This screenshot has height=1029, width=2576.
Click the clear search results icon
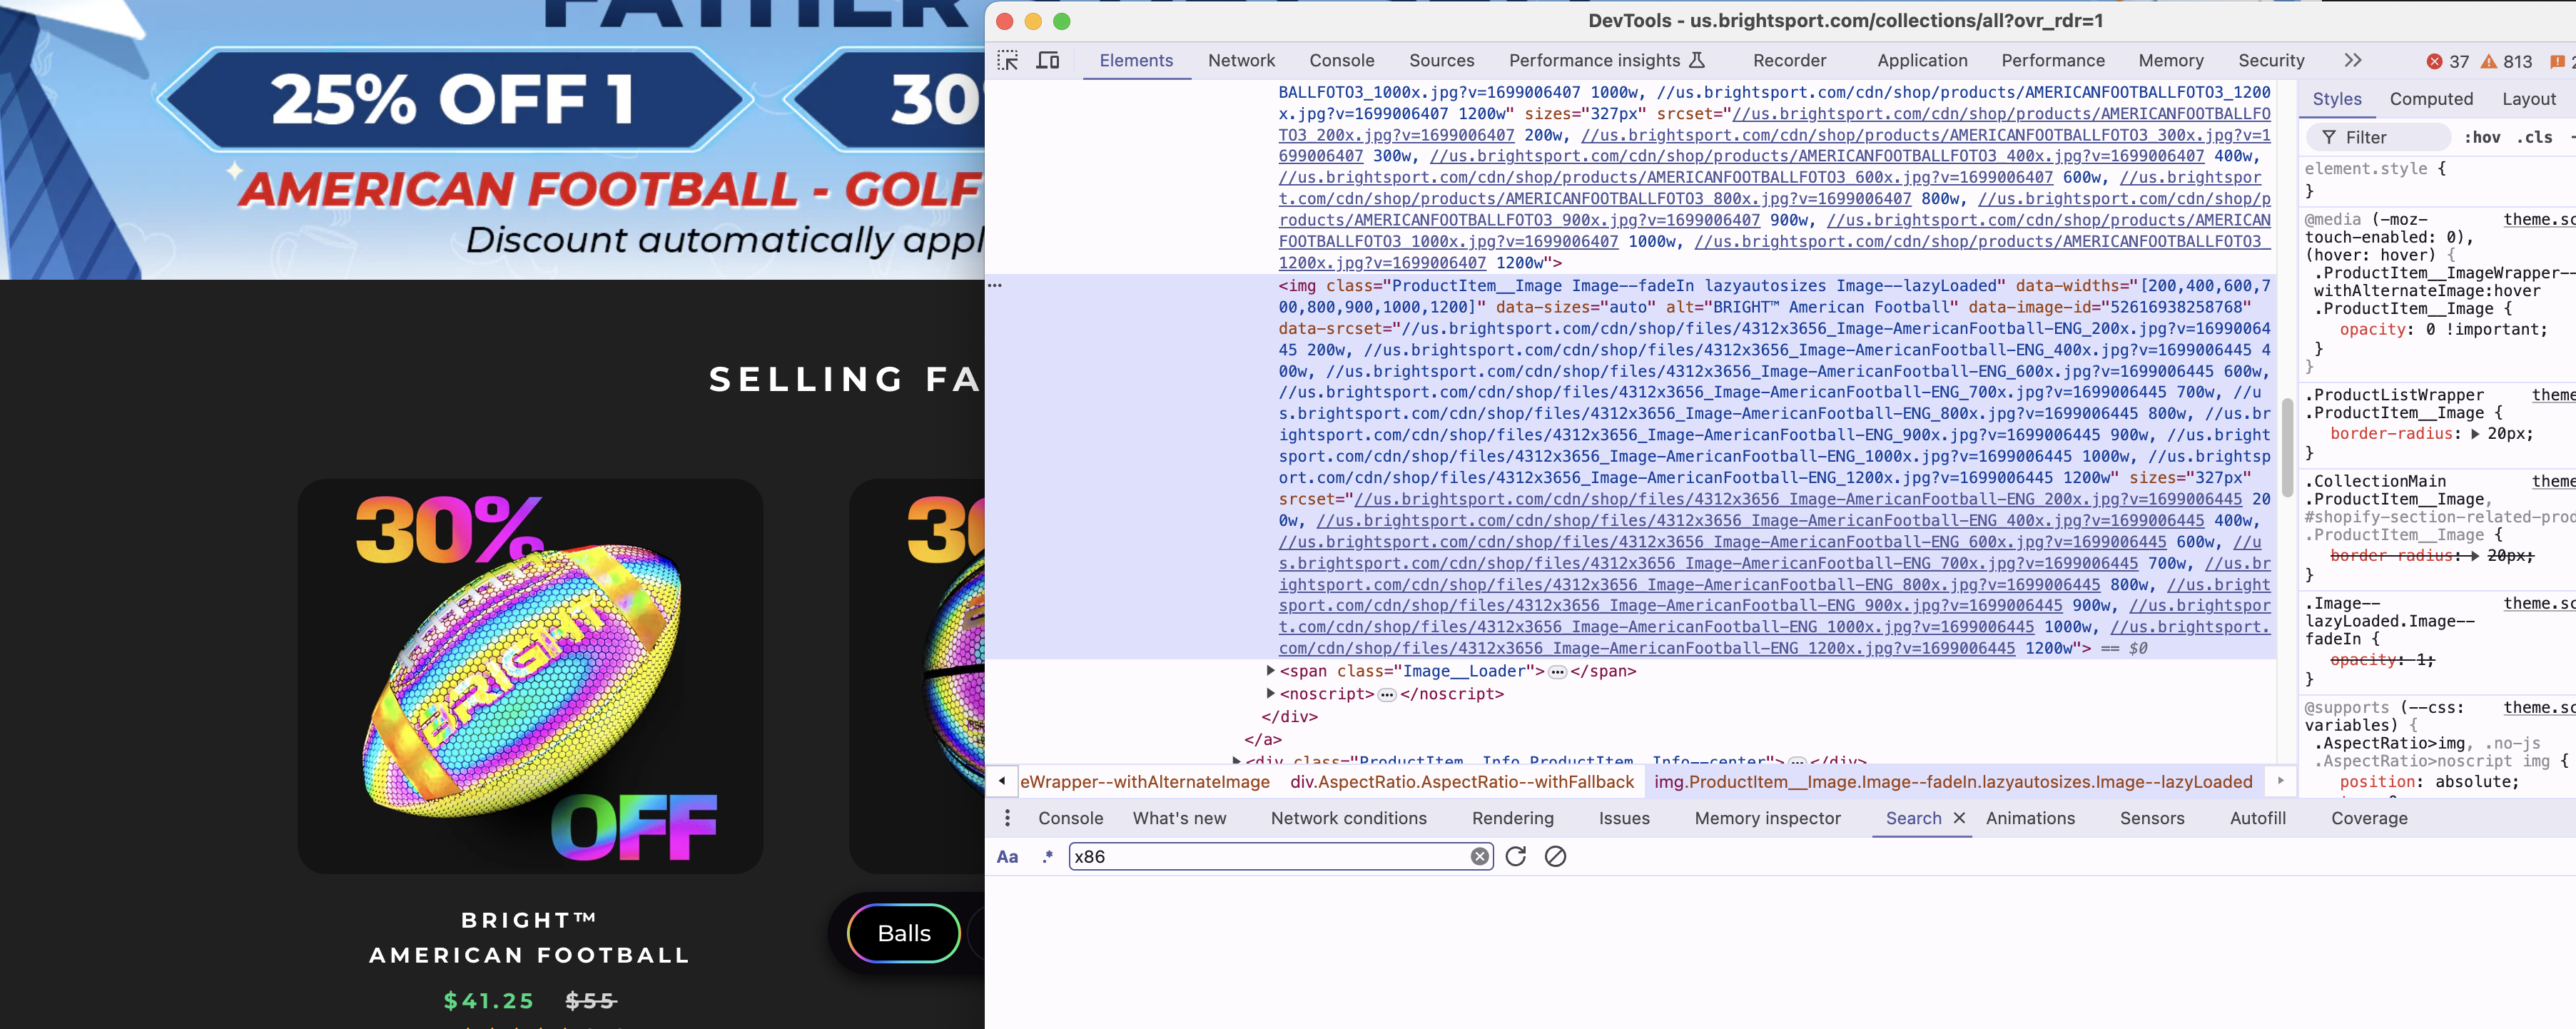(x=1555, y=856)
